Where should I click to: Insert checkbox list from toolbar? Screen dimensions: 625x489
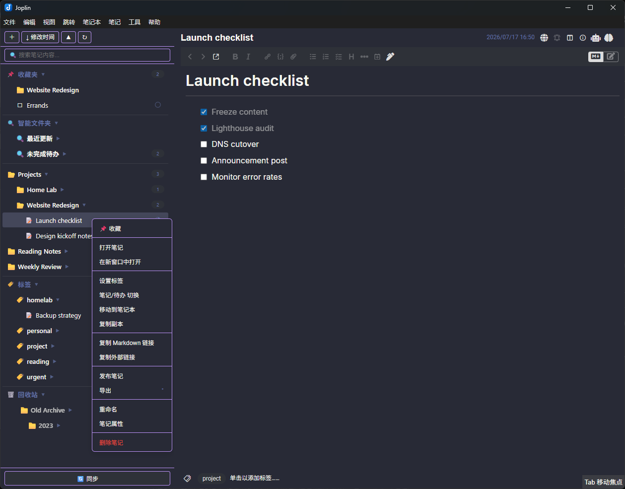pyautogui.click(x=339, y=57)
